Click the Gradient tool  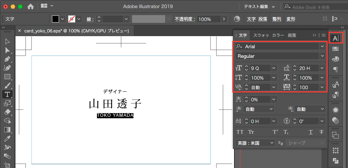(7, 130)
